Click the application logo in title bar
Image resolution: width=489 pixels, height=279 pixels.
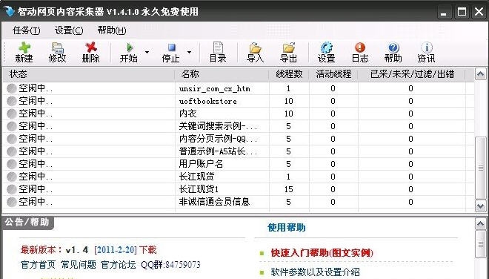[9, 11]
